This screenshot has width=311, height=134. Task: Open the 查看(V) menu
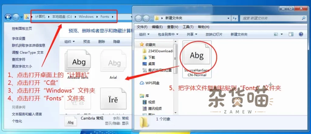click(173, 27)
